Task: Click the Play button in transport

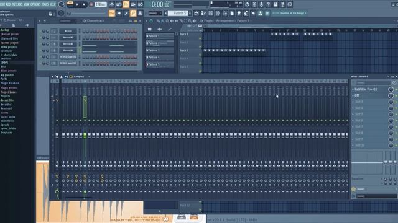Action: coord(77,4)
